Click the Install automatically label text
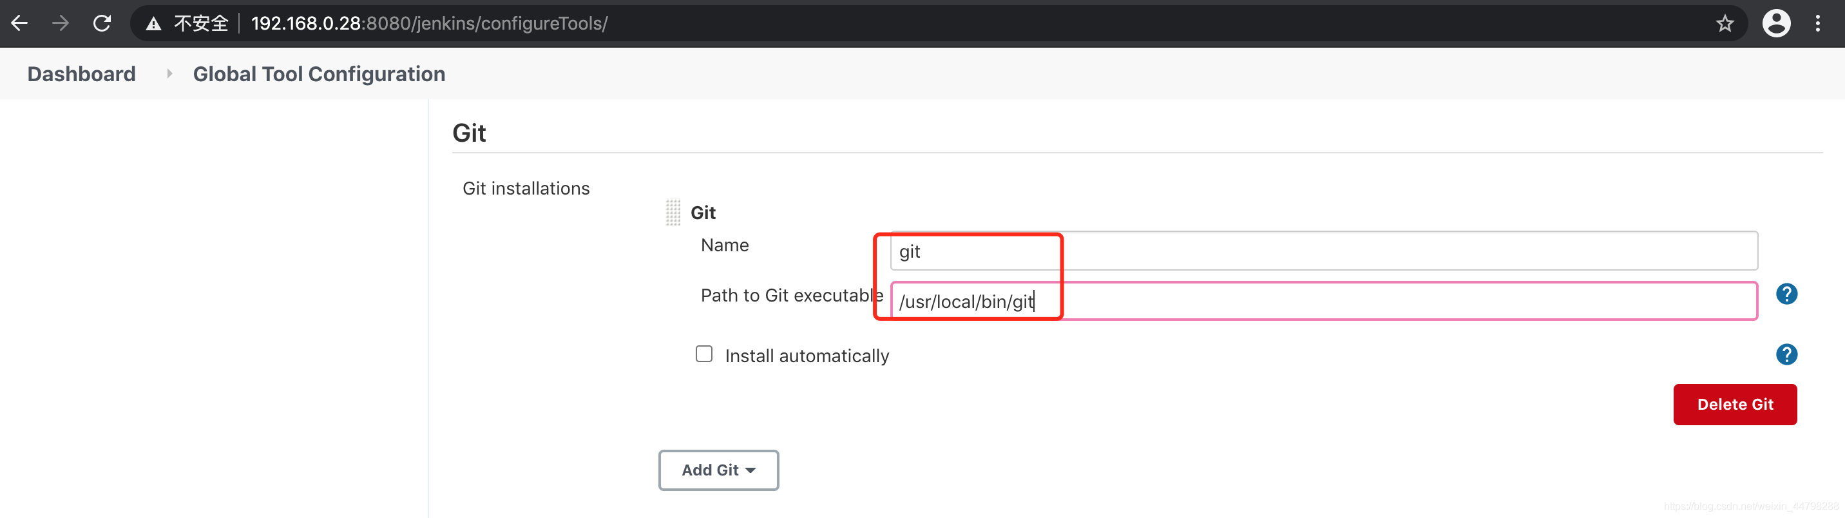The height and width of the screenshot is (518, 1845). [807, 356]
